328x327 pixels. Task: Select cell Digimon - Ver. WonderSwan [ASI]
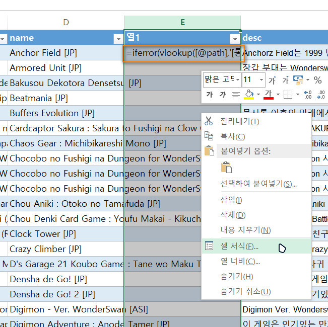[66, 309]
